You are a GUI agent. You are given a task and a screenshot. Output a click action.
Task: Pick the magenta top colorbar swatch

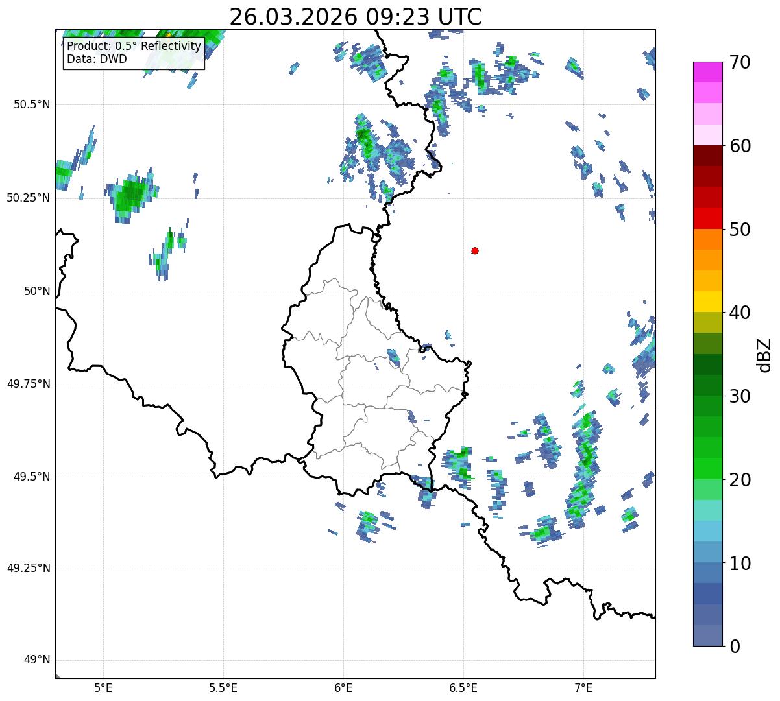[708, 72]
